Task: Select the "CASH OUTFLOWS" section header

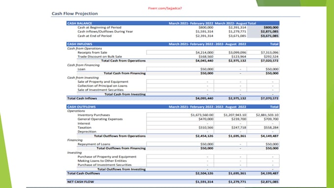Action: [x=82, y=107]
